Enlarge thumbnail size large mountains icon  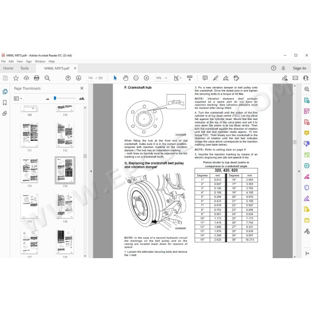(x=82, y=98)
